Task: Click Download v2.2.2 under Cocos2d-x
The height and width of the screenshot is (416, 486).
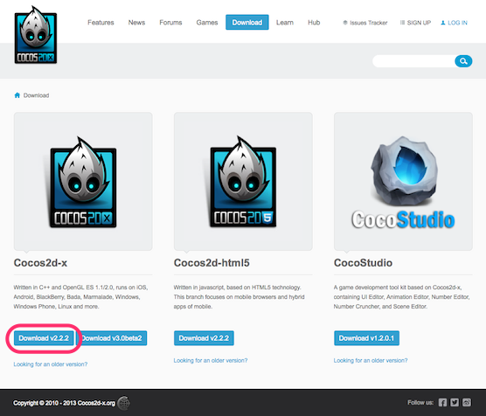Action: click(44, 338)
